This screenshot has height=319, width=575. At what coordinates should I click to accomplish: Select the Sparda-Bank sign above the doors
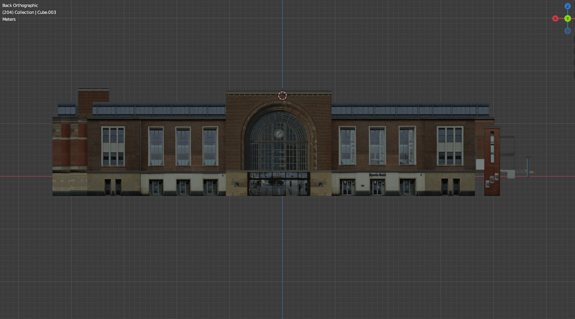pos(377,175)
